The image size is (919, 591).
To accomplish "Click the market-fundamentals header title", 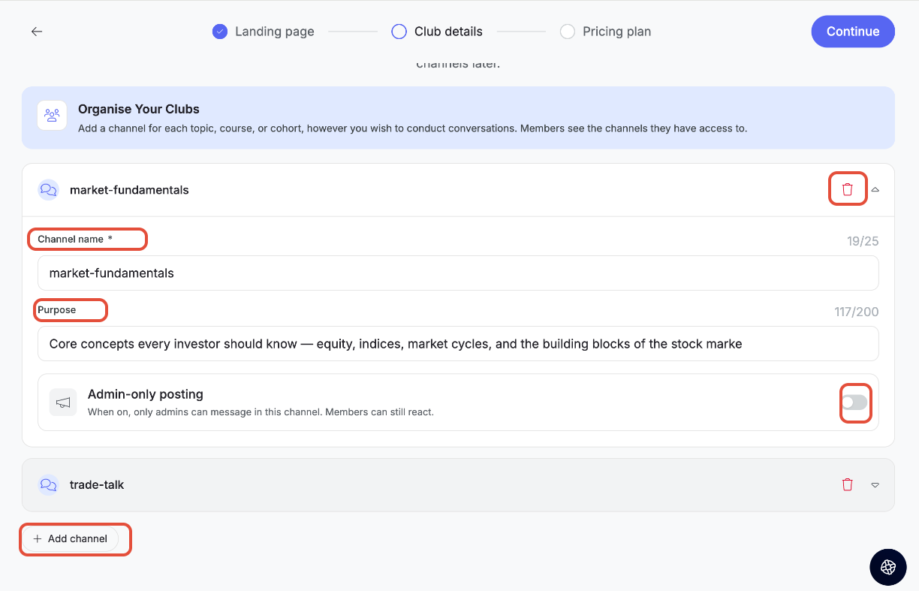I will [129, 190].
